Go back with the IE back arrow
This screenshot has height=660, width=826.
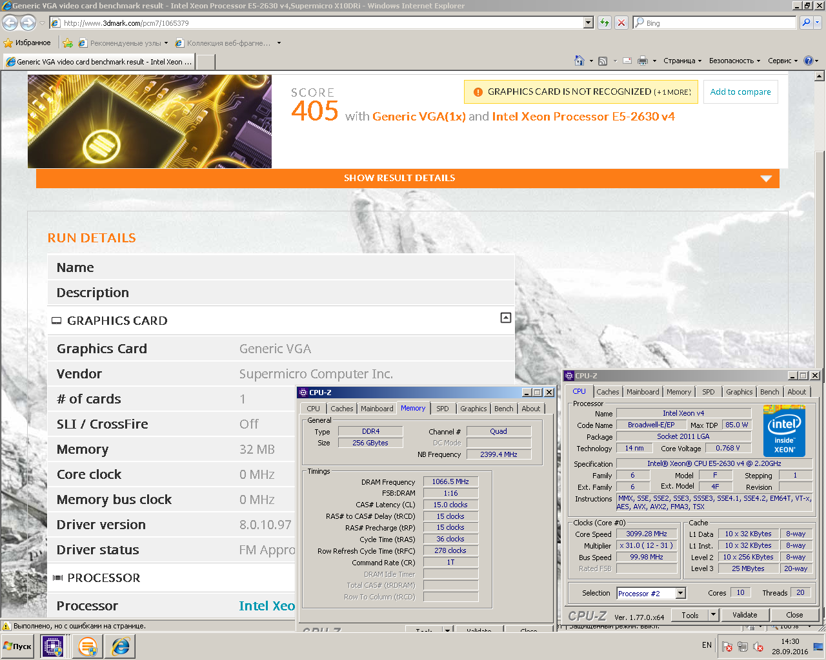tap(10, 23)
